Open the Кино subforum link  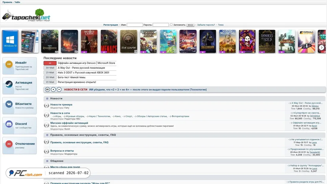pos(118,117)
